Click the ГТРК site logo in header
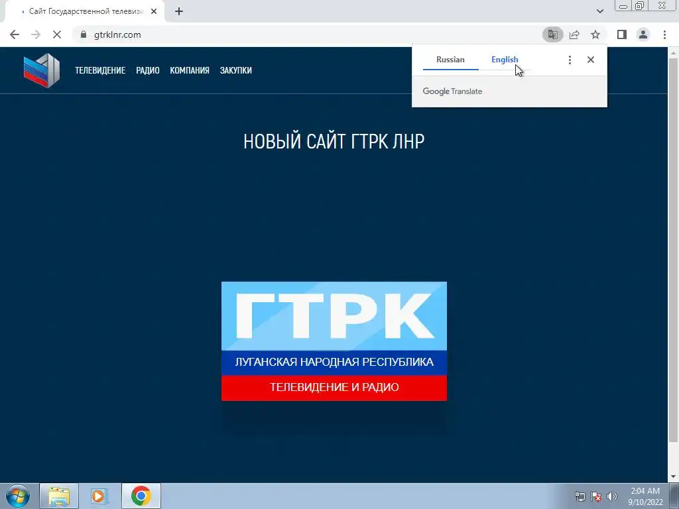 click(x=42, y=70)
